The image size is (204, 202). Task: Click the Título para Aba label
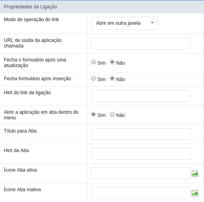[20, 131]
